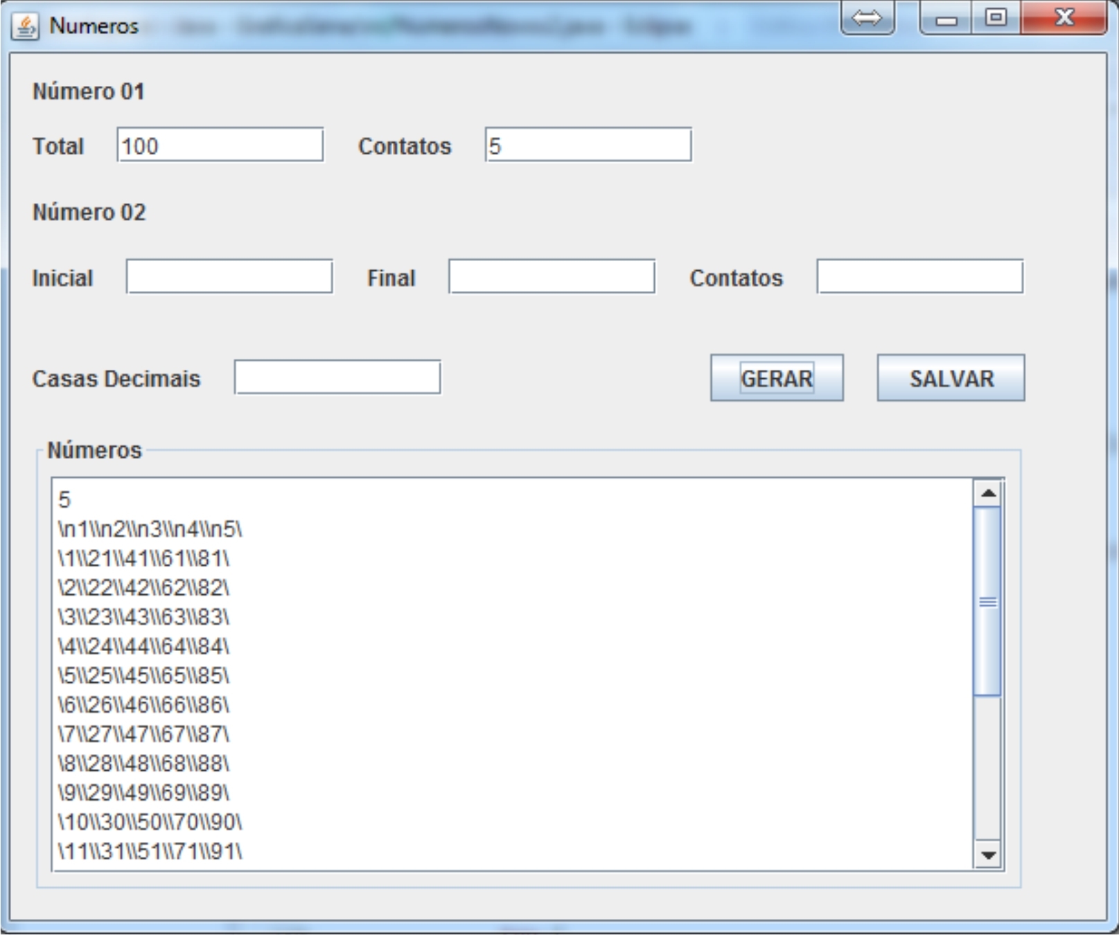Click the Número 02 Contatos field
The image size is (1119, 935).
tap(919, 277)
